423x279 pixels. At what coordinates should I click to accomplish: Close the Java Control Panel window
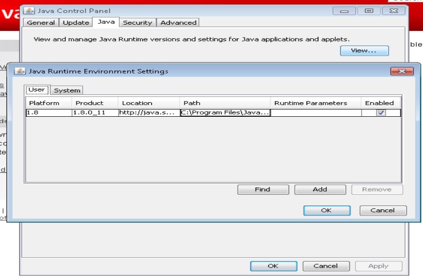point(394,11)
